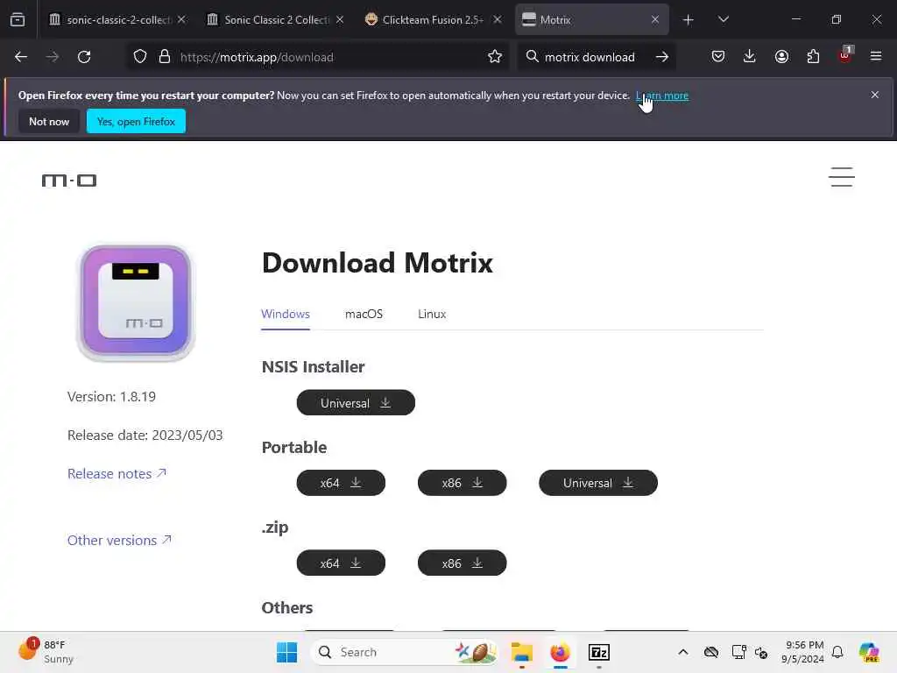
Task: Download the NSIS Installer Universal build
Action: (x=356, y=403)
